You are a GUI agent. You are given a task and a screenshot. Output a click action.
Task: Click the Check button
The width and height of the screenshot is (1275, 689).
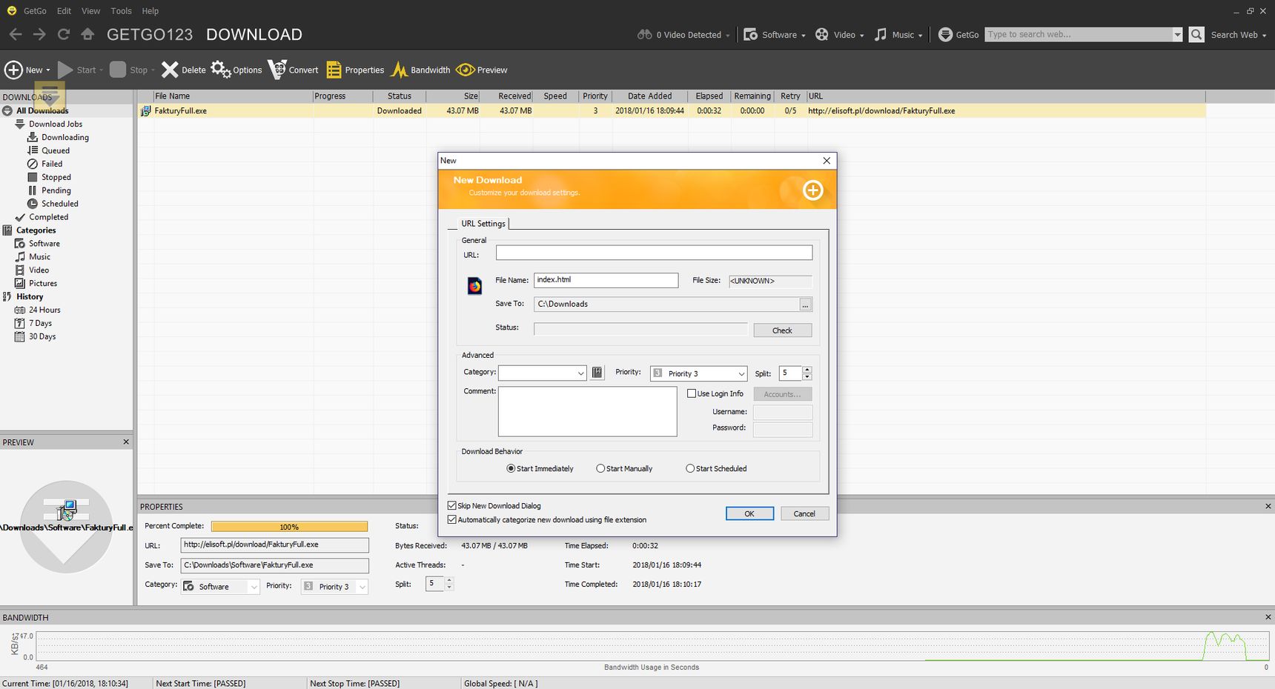[783, 330]
